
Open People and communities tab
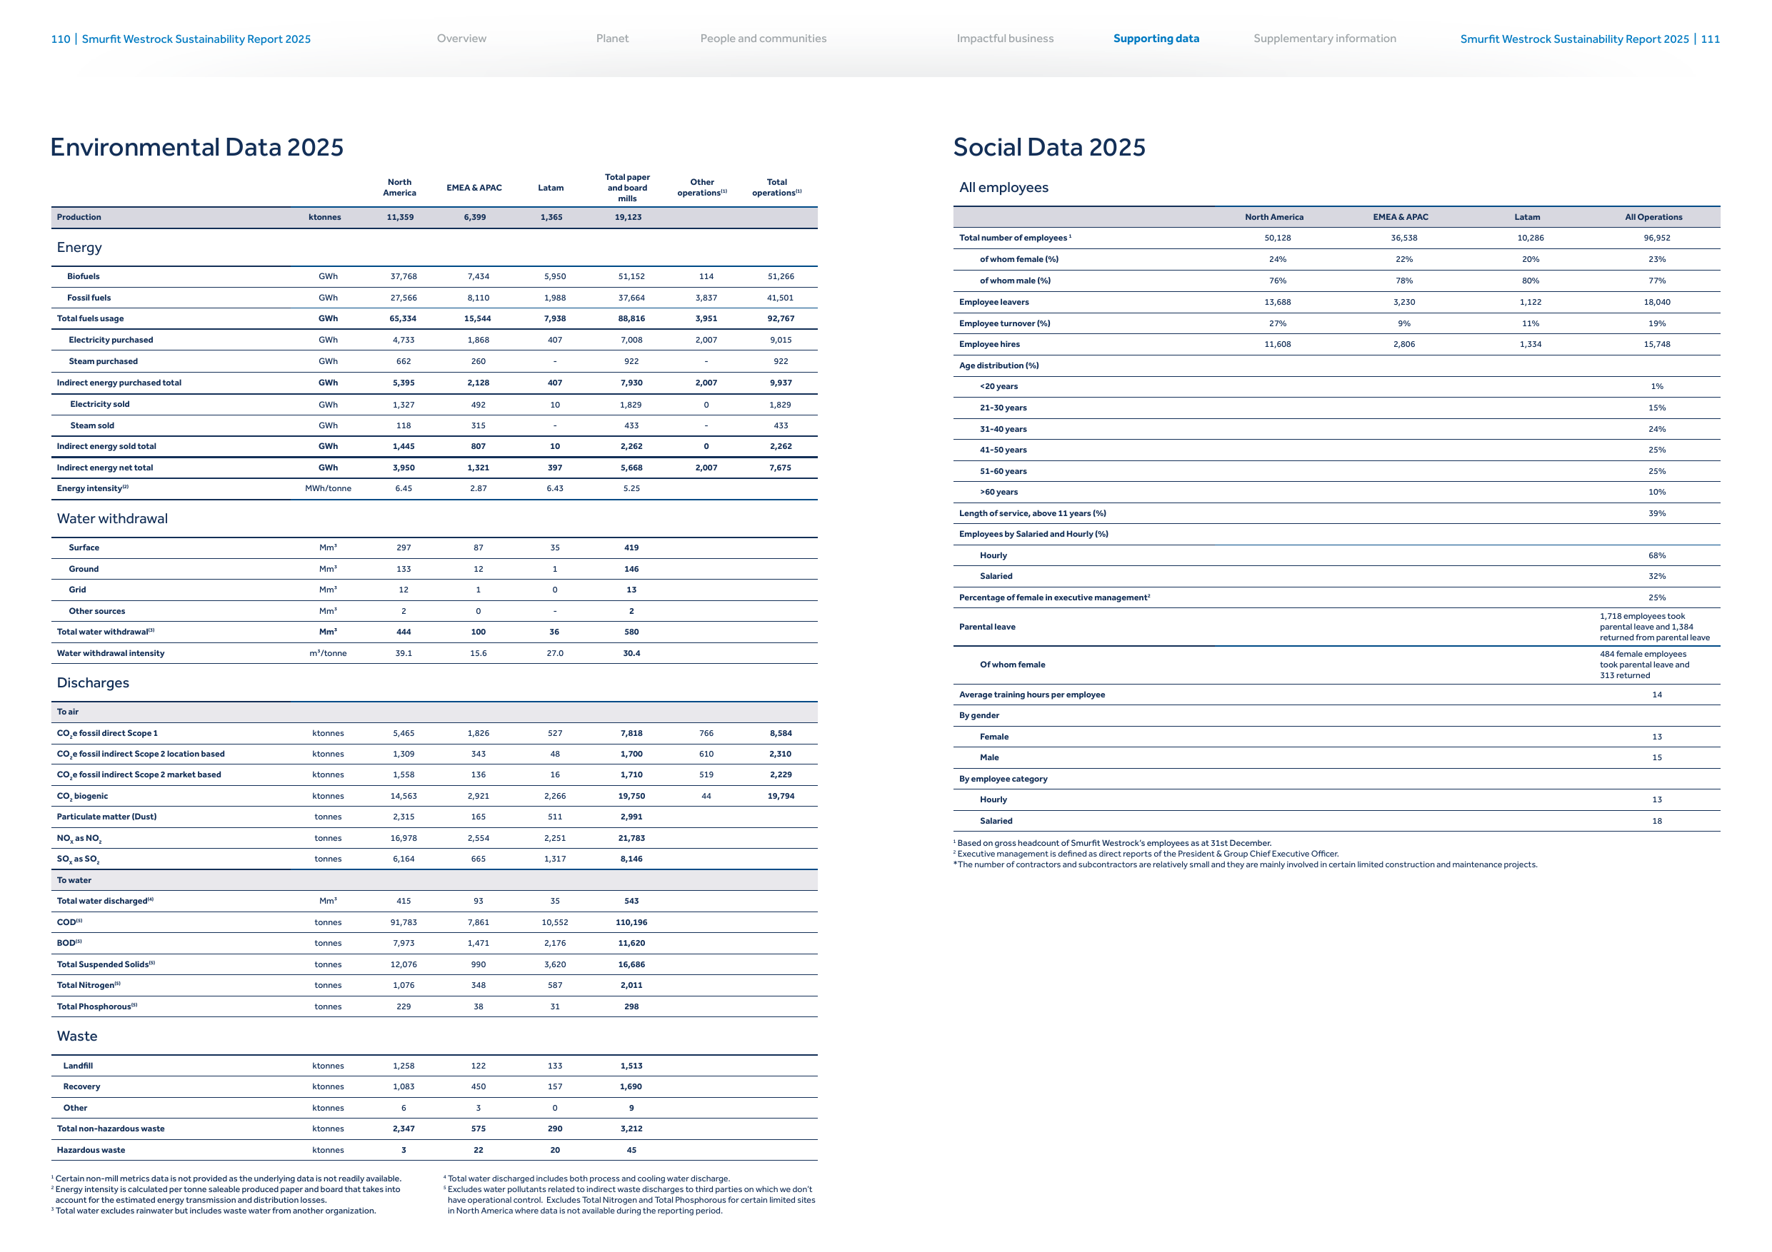click(764, 39)
